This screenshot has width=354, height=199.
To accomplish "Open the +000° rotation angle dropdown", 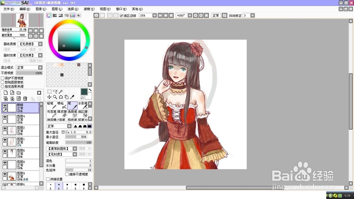I will point(190,15).
